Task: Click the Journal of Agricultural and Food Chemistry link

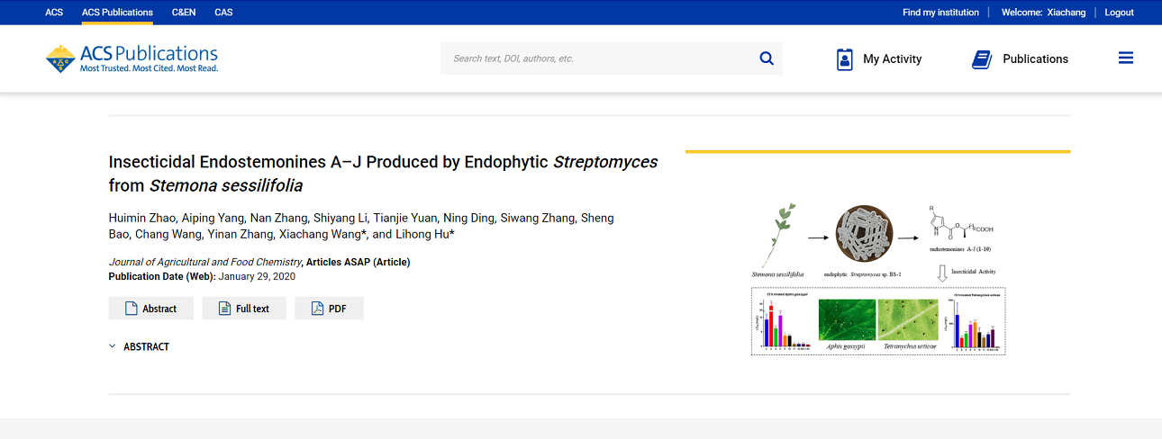Action: tap(204, 263)
